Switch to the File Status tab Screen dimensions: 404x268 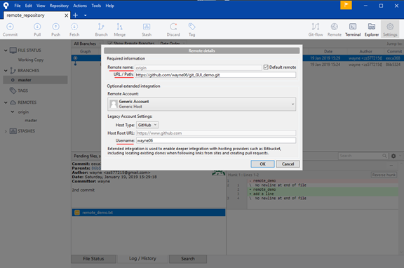coord(93,259)
